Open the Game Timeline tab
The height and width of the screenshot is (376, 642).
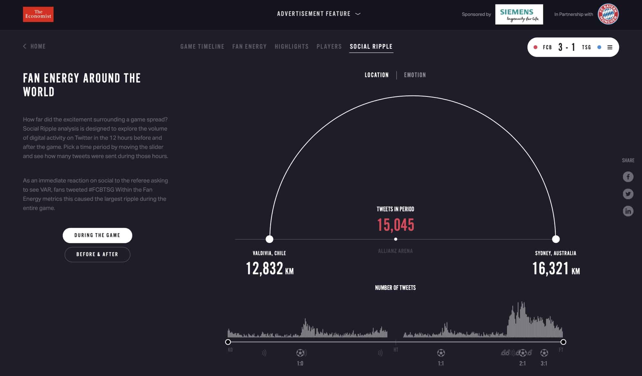pyautogui.click(x=202, y=46)
